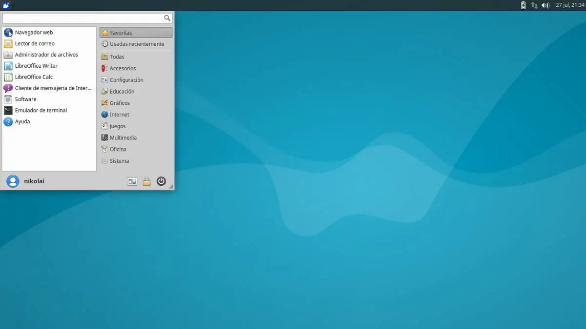The image size is (586, 329).
Task: Open the Oficina category
Action: (136, 149)
